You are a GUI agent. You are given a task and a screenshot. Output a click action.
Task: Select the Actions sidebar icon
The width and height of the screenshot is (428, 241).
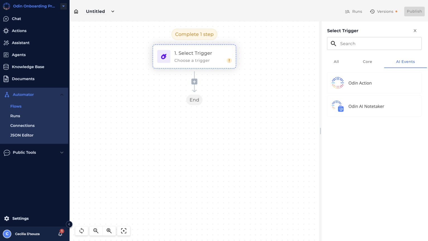[x=6, y=31]
